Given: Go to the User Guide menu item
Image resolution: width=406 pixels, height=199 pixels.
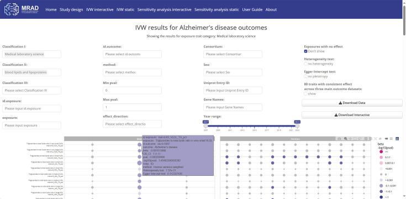Looking at the screenshot, I should (x=252, y=9).
